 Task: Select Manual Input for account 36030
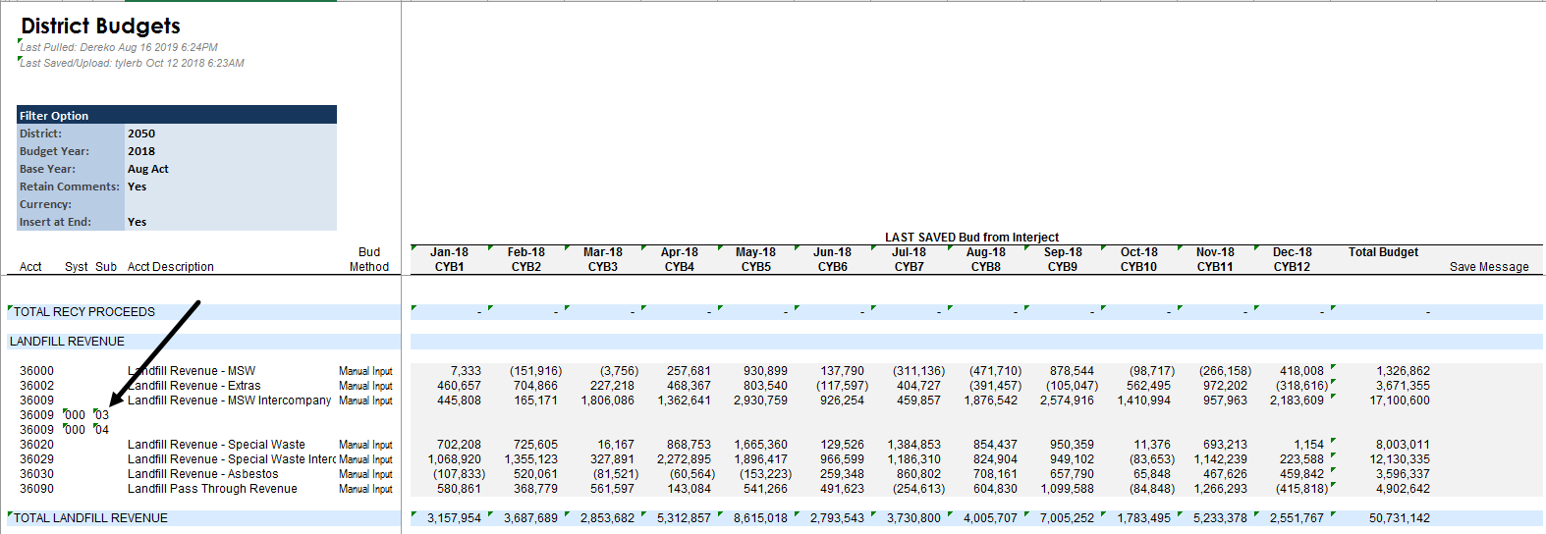tap(365, 474)
